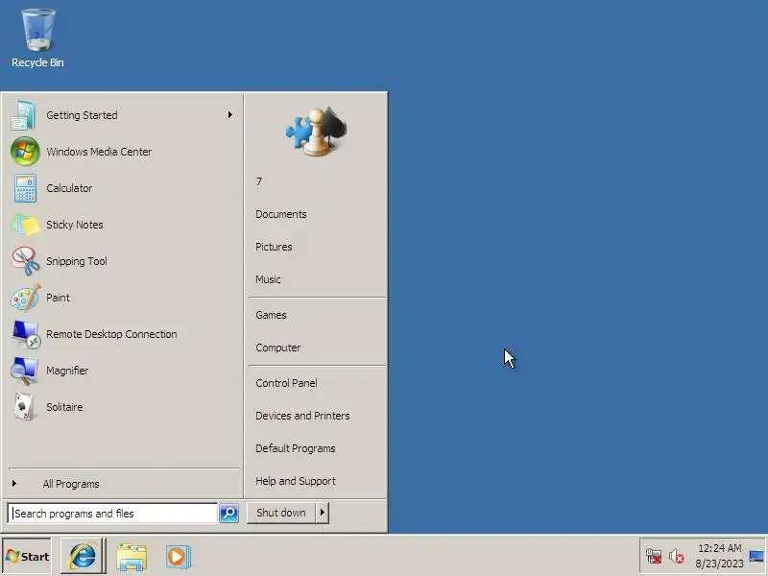Image resolution: width=768 pixels, height=576 pixels.
Task: Open Pictures from Start menu
Action: pyautogui.click(x=274, y=247)
